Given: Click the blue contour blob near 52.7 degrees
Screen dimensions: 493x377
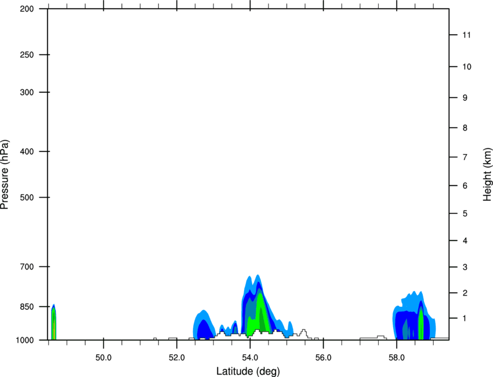Looking at the screenshot, I should (204, 325).
